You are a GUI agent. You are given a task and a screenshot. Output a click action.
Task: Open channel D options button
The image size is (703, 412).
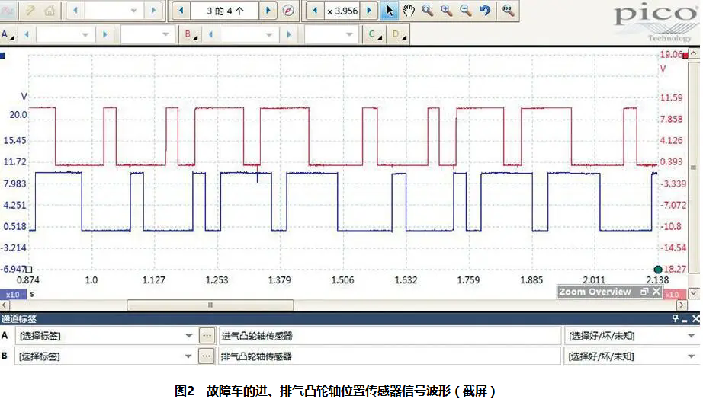399,34
